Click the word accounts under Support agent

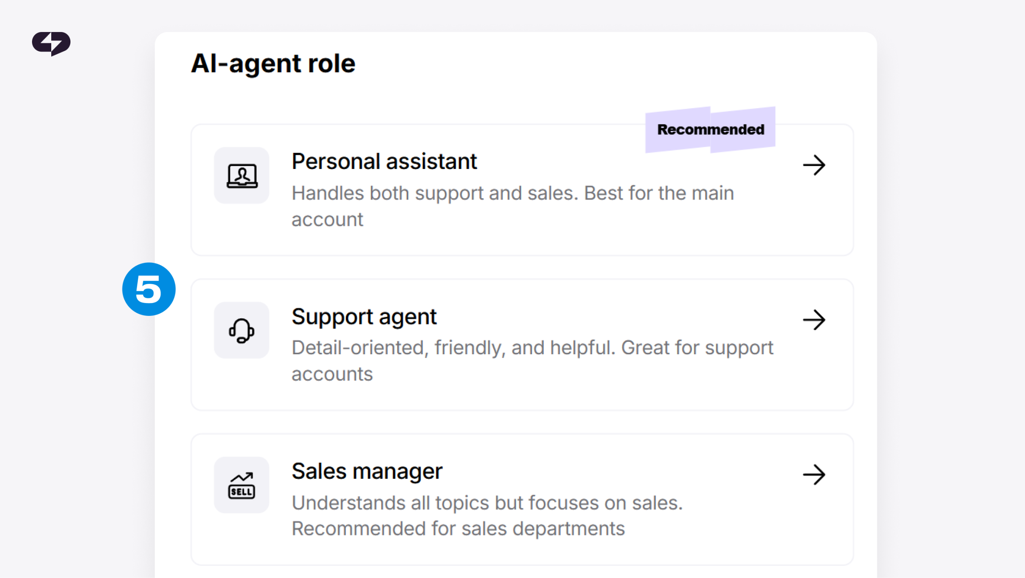[332, 374]
